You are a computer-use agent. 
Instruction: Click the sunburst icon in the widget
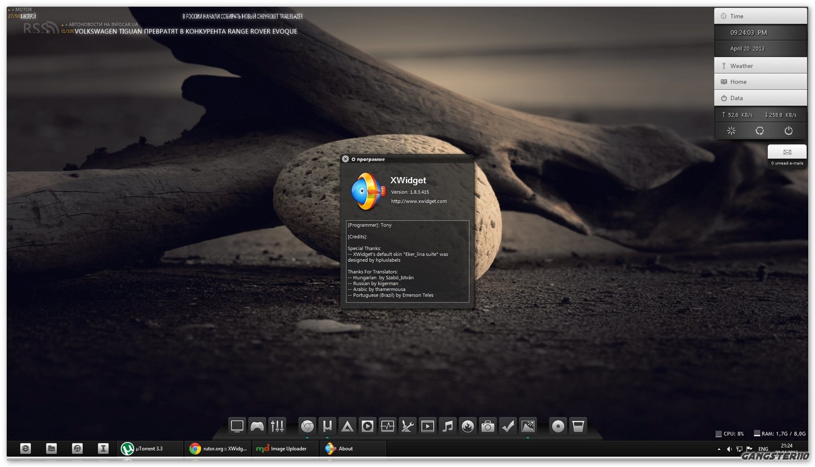tap(731, 131)
